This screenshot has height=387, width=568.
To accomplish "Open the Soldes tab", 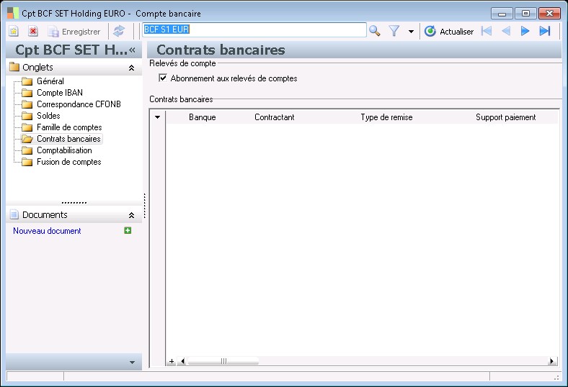I will point(48,116).
